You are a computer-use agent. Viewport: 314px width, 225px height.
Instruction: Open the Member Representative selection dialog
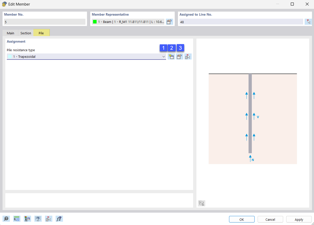coord(169,22)
